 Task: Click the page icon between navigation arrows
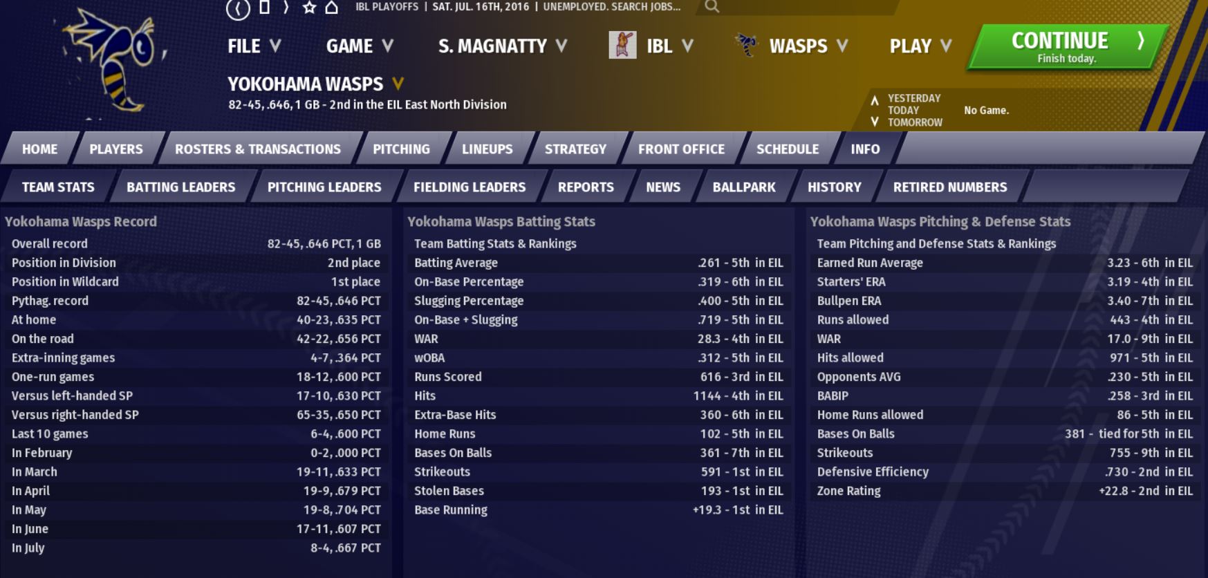(x=264, y=8)
